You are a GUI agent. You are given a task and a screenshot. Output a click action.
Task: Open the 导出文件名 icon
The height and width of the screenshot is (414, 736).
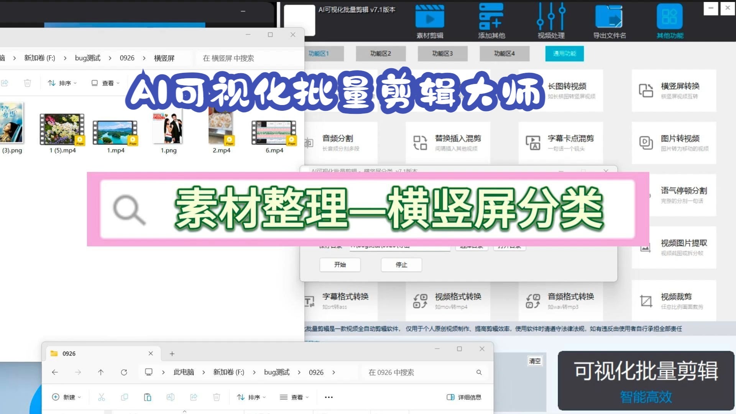point(609,16)
